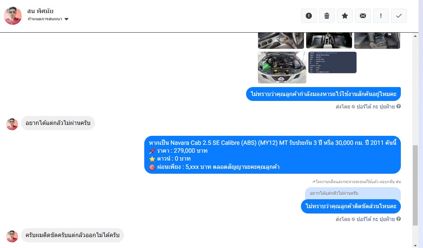Open help icon beside first ส่งโดย label
Viewport: 423px width, 248px height.
click(399, 106)
